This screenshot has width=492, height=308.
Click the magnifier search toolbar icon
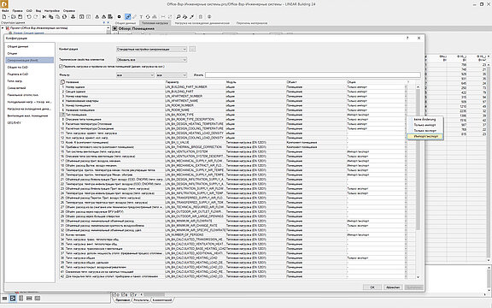(179, 16)
